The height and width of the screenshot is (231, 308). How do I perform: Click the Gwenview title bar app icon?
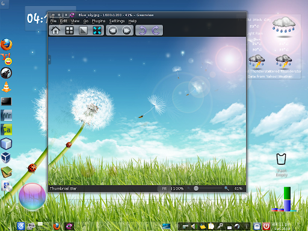[x=72, y=15]
